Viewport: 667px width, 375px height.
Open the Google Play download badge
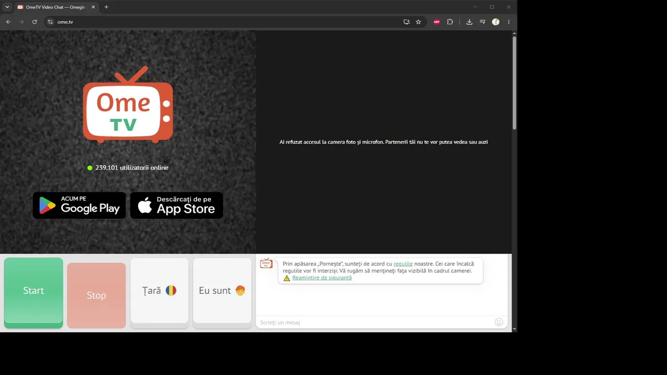pyautogui.click(x=79, y=205)
